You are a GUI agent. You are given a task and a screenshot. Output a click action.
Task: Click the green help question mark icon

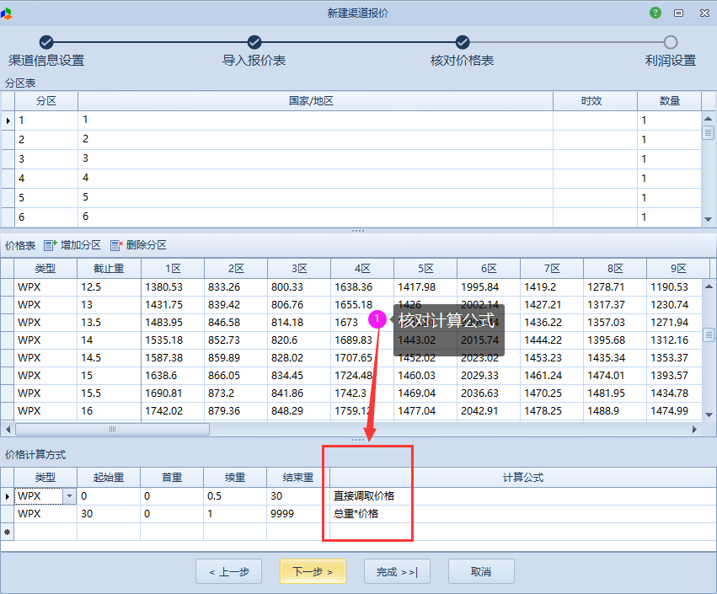[655, 13]
